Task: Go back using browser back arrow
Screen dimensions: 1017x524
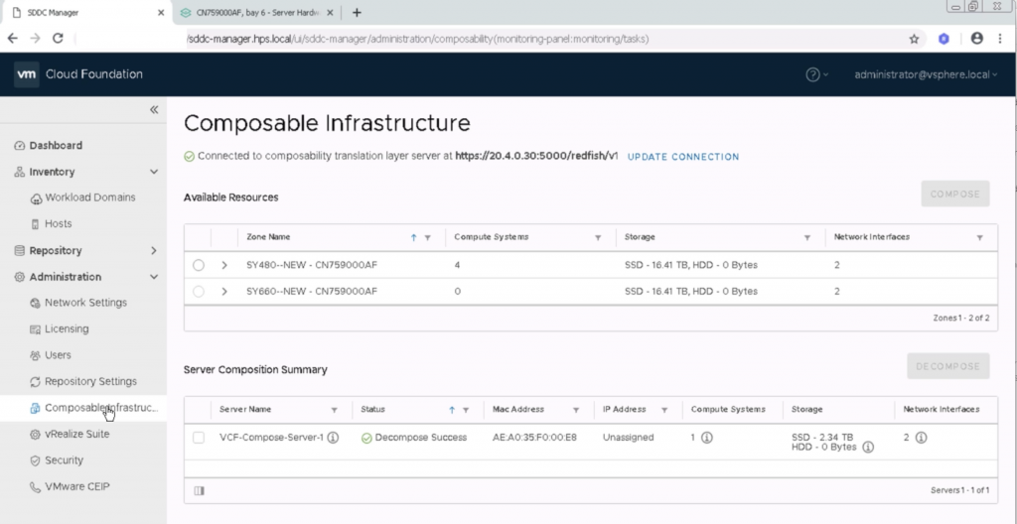Action: pyautogui.click(x=12, y=39)
